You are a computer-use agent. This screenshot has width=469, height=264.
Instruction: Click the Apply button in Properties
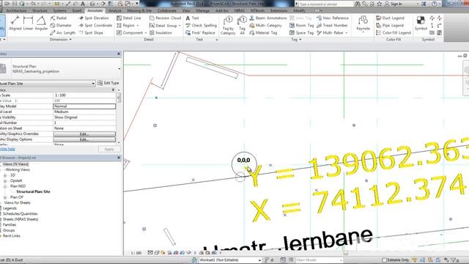tap(109, 149)
